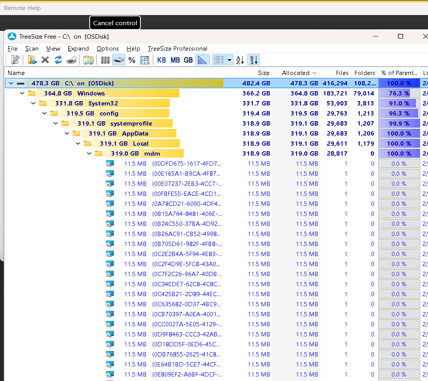Click the Windows 76.3 % percent bar

[x=399, y=93]
